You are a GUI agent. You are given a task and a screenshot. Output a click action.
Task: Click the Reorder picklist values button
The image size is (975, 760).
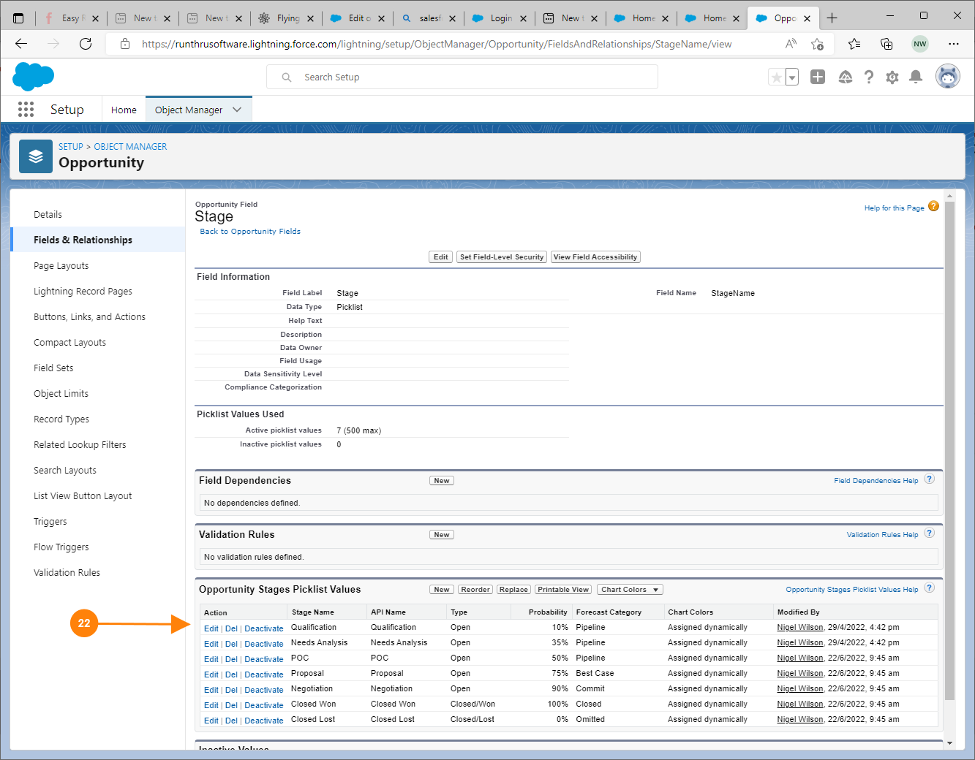click(x=475, y=590)
